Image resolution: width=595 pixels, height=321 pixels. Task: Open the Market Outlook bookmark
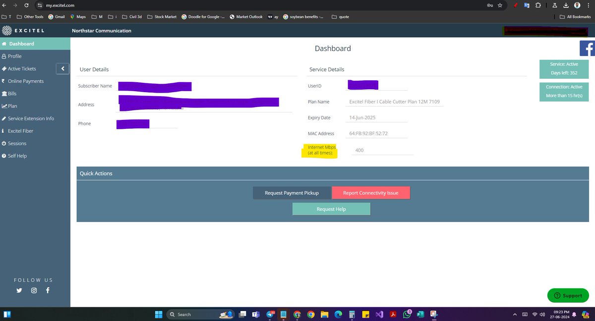tap(246, 17)
